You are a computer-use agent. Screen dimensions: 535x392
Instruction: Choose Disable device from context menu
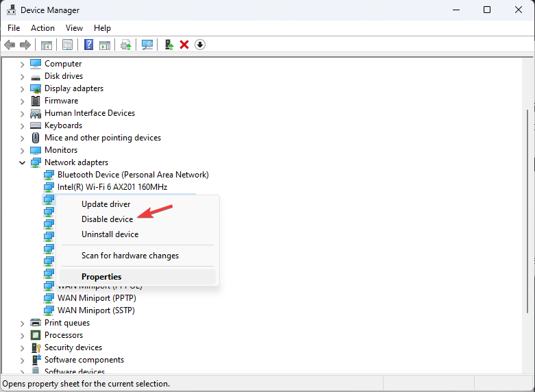tap(138, 219)
